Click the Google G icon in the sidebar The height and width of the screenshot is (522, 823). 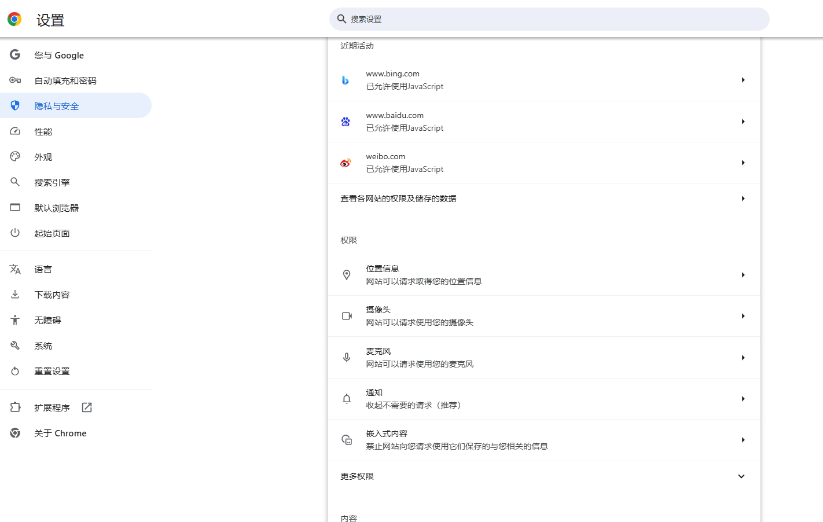point(15,54)
